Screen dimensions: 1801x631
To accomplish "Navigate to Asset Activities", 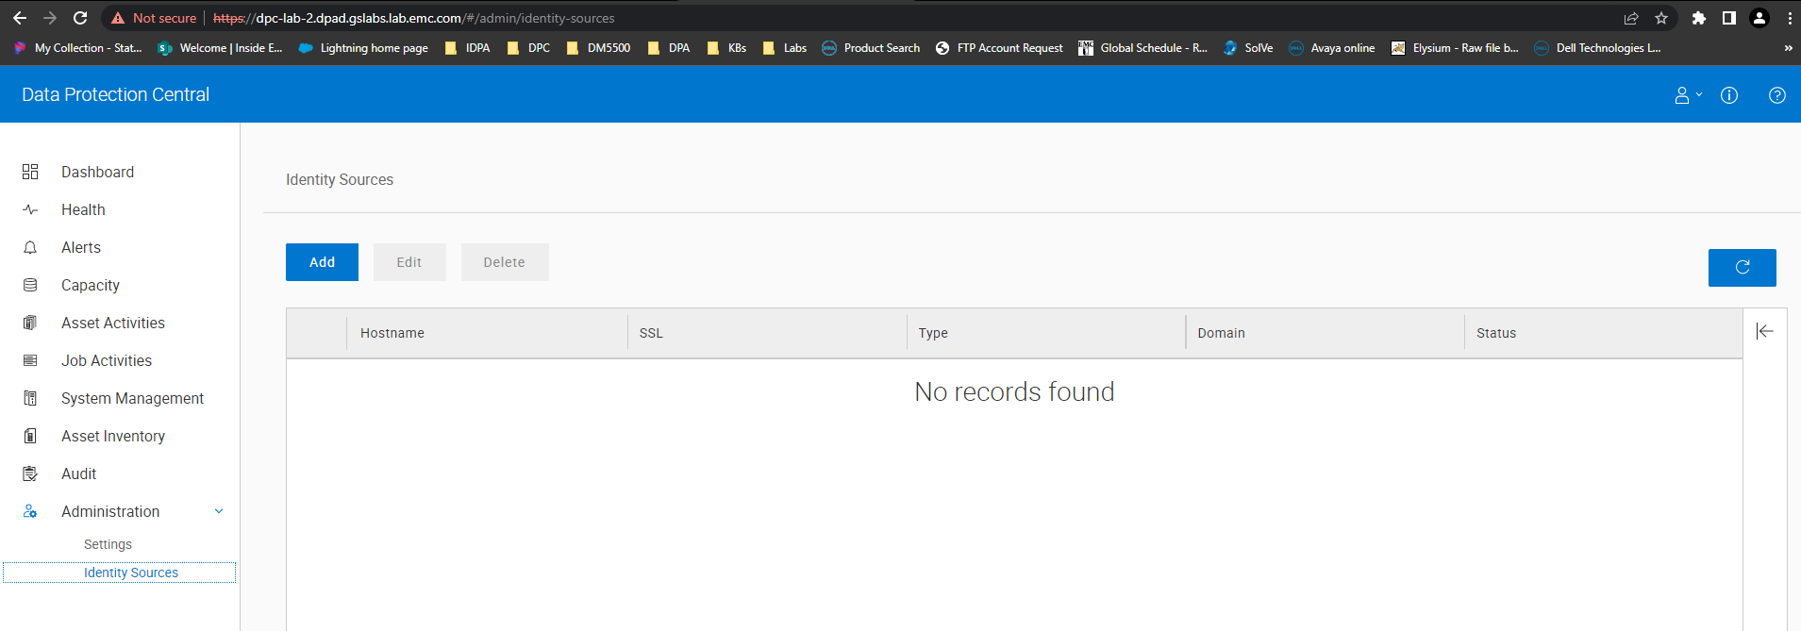I will tap(113, 323).
